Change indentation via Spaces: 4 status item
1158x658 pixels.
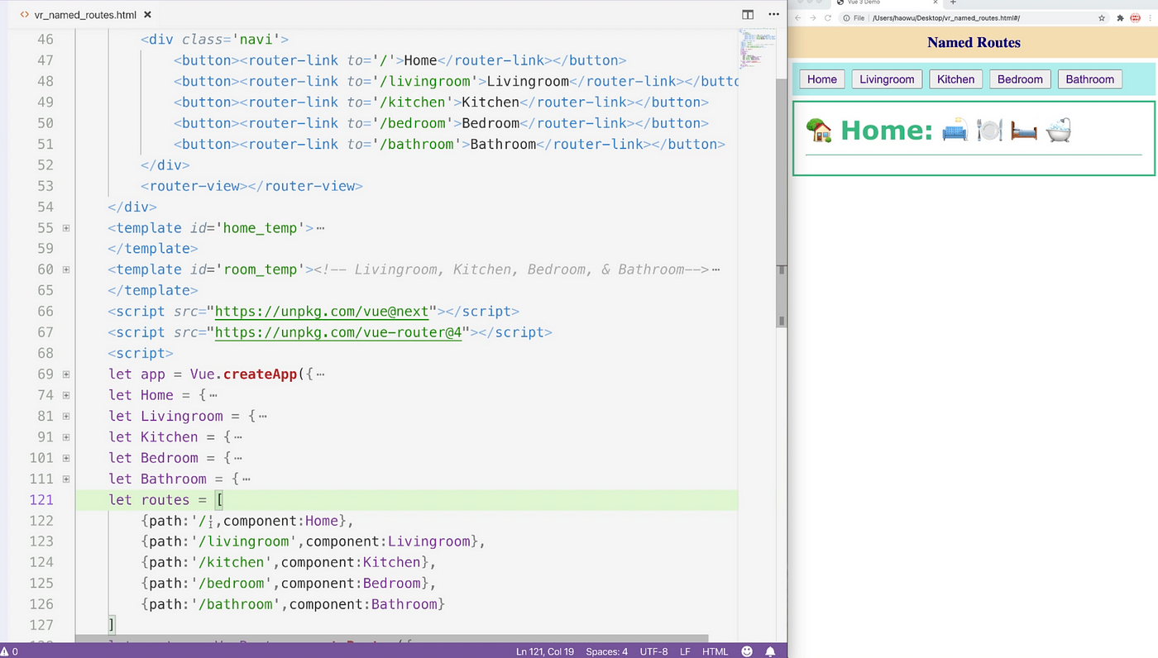(607, 651)
